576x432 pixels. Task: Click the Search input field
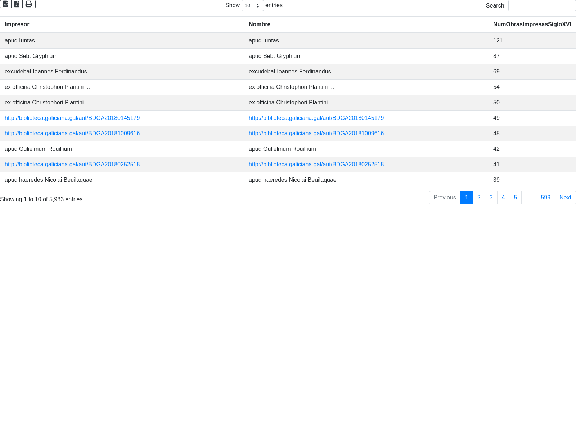542,5
